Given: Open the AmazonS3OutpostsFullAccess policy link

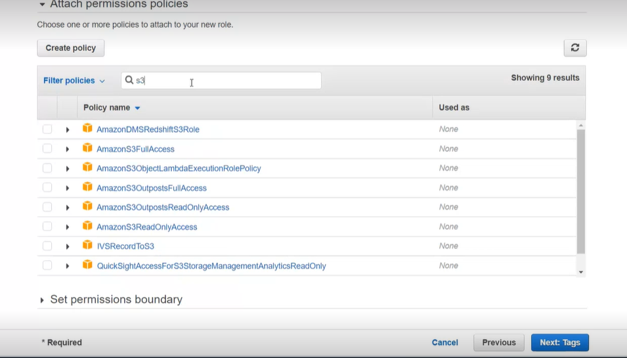Looking at the screenshot, I should point(152,188).
